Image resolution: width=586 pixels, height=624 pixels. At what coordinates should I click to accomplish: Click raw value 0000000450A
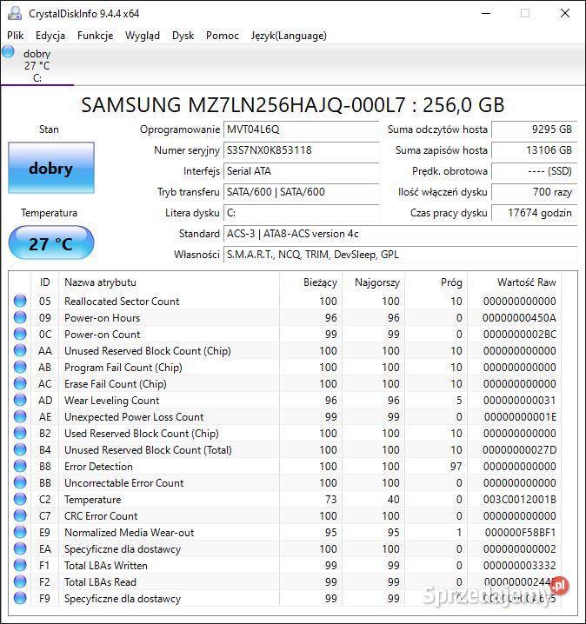[519, 318]
